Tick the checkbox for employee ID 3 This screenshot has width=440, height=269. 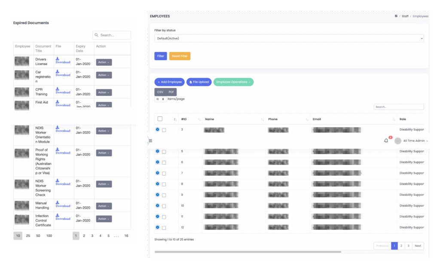click(x=164, y=130)
